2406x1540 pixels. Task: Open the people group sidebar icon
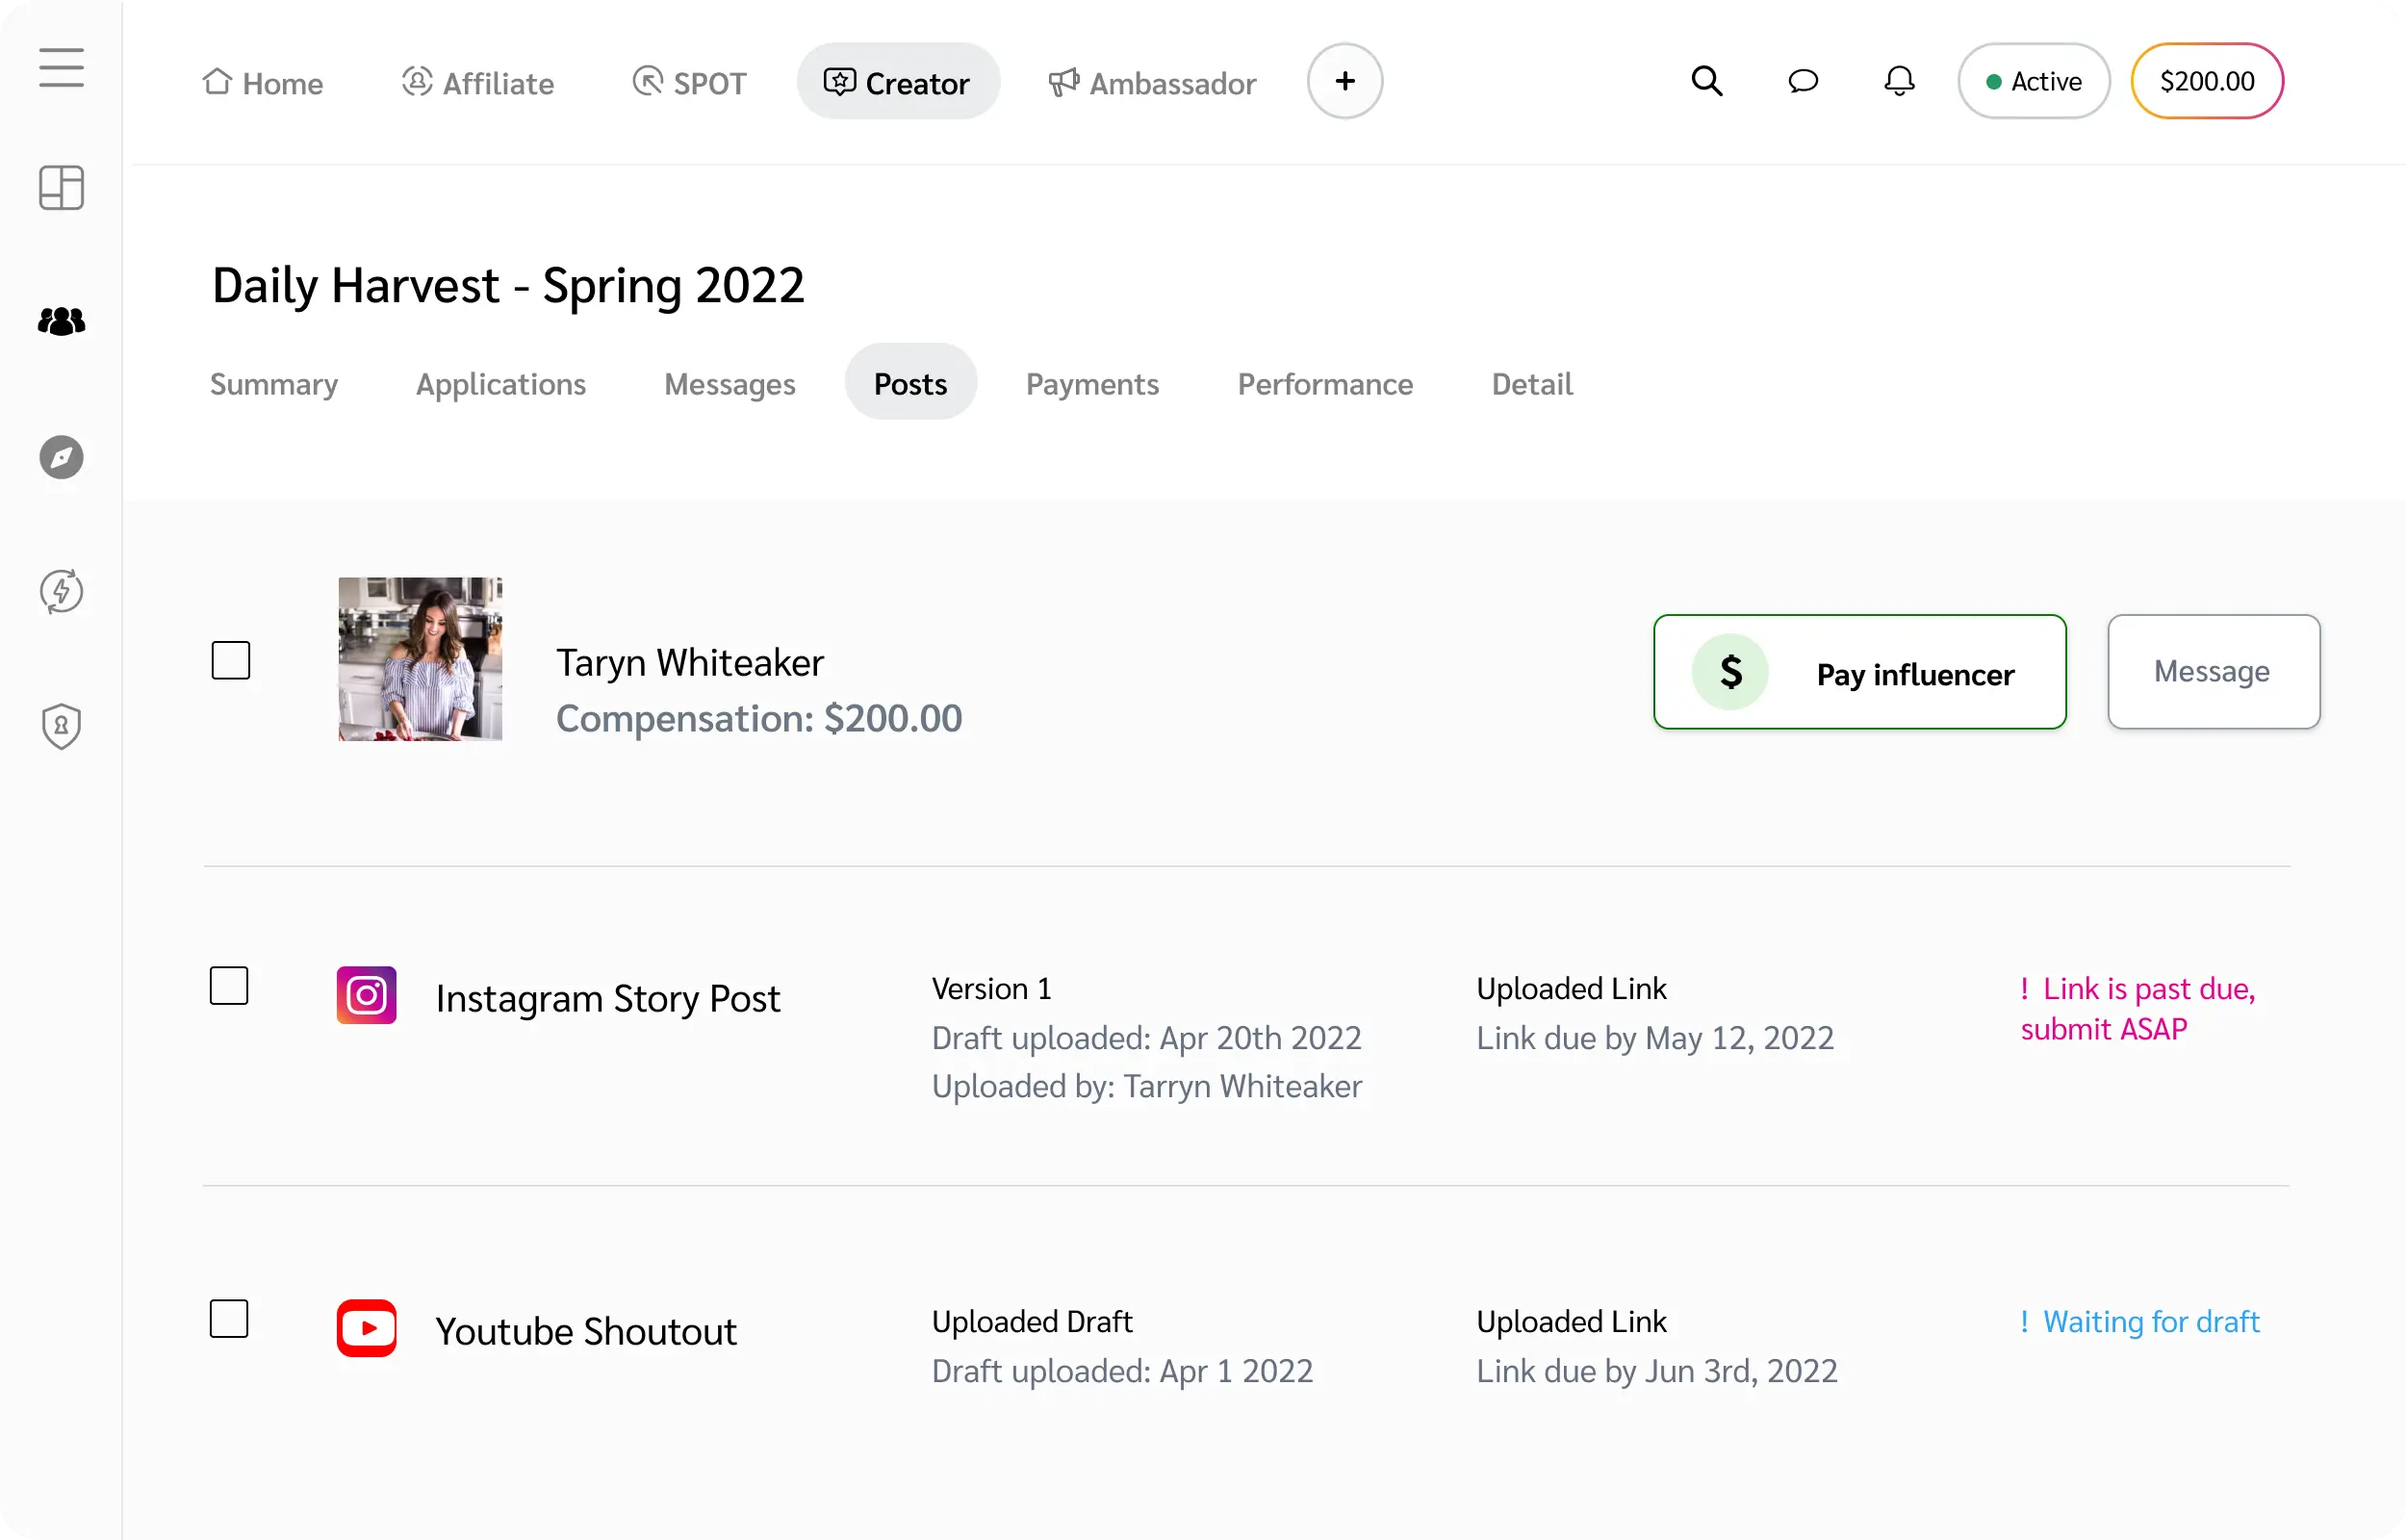click(x=61, y=322)
